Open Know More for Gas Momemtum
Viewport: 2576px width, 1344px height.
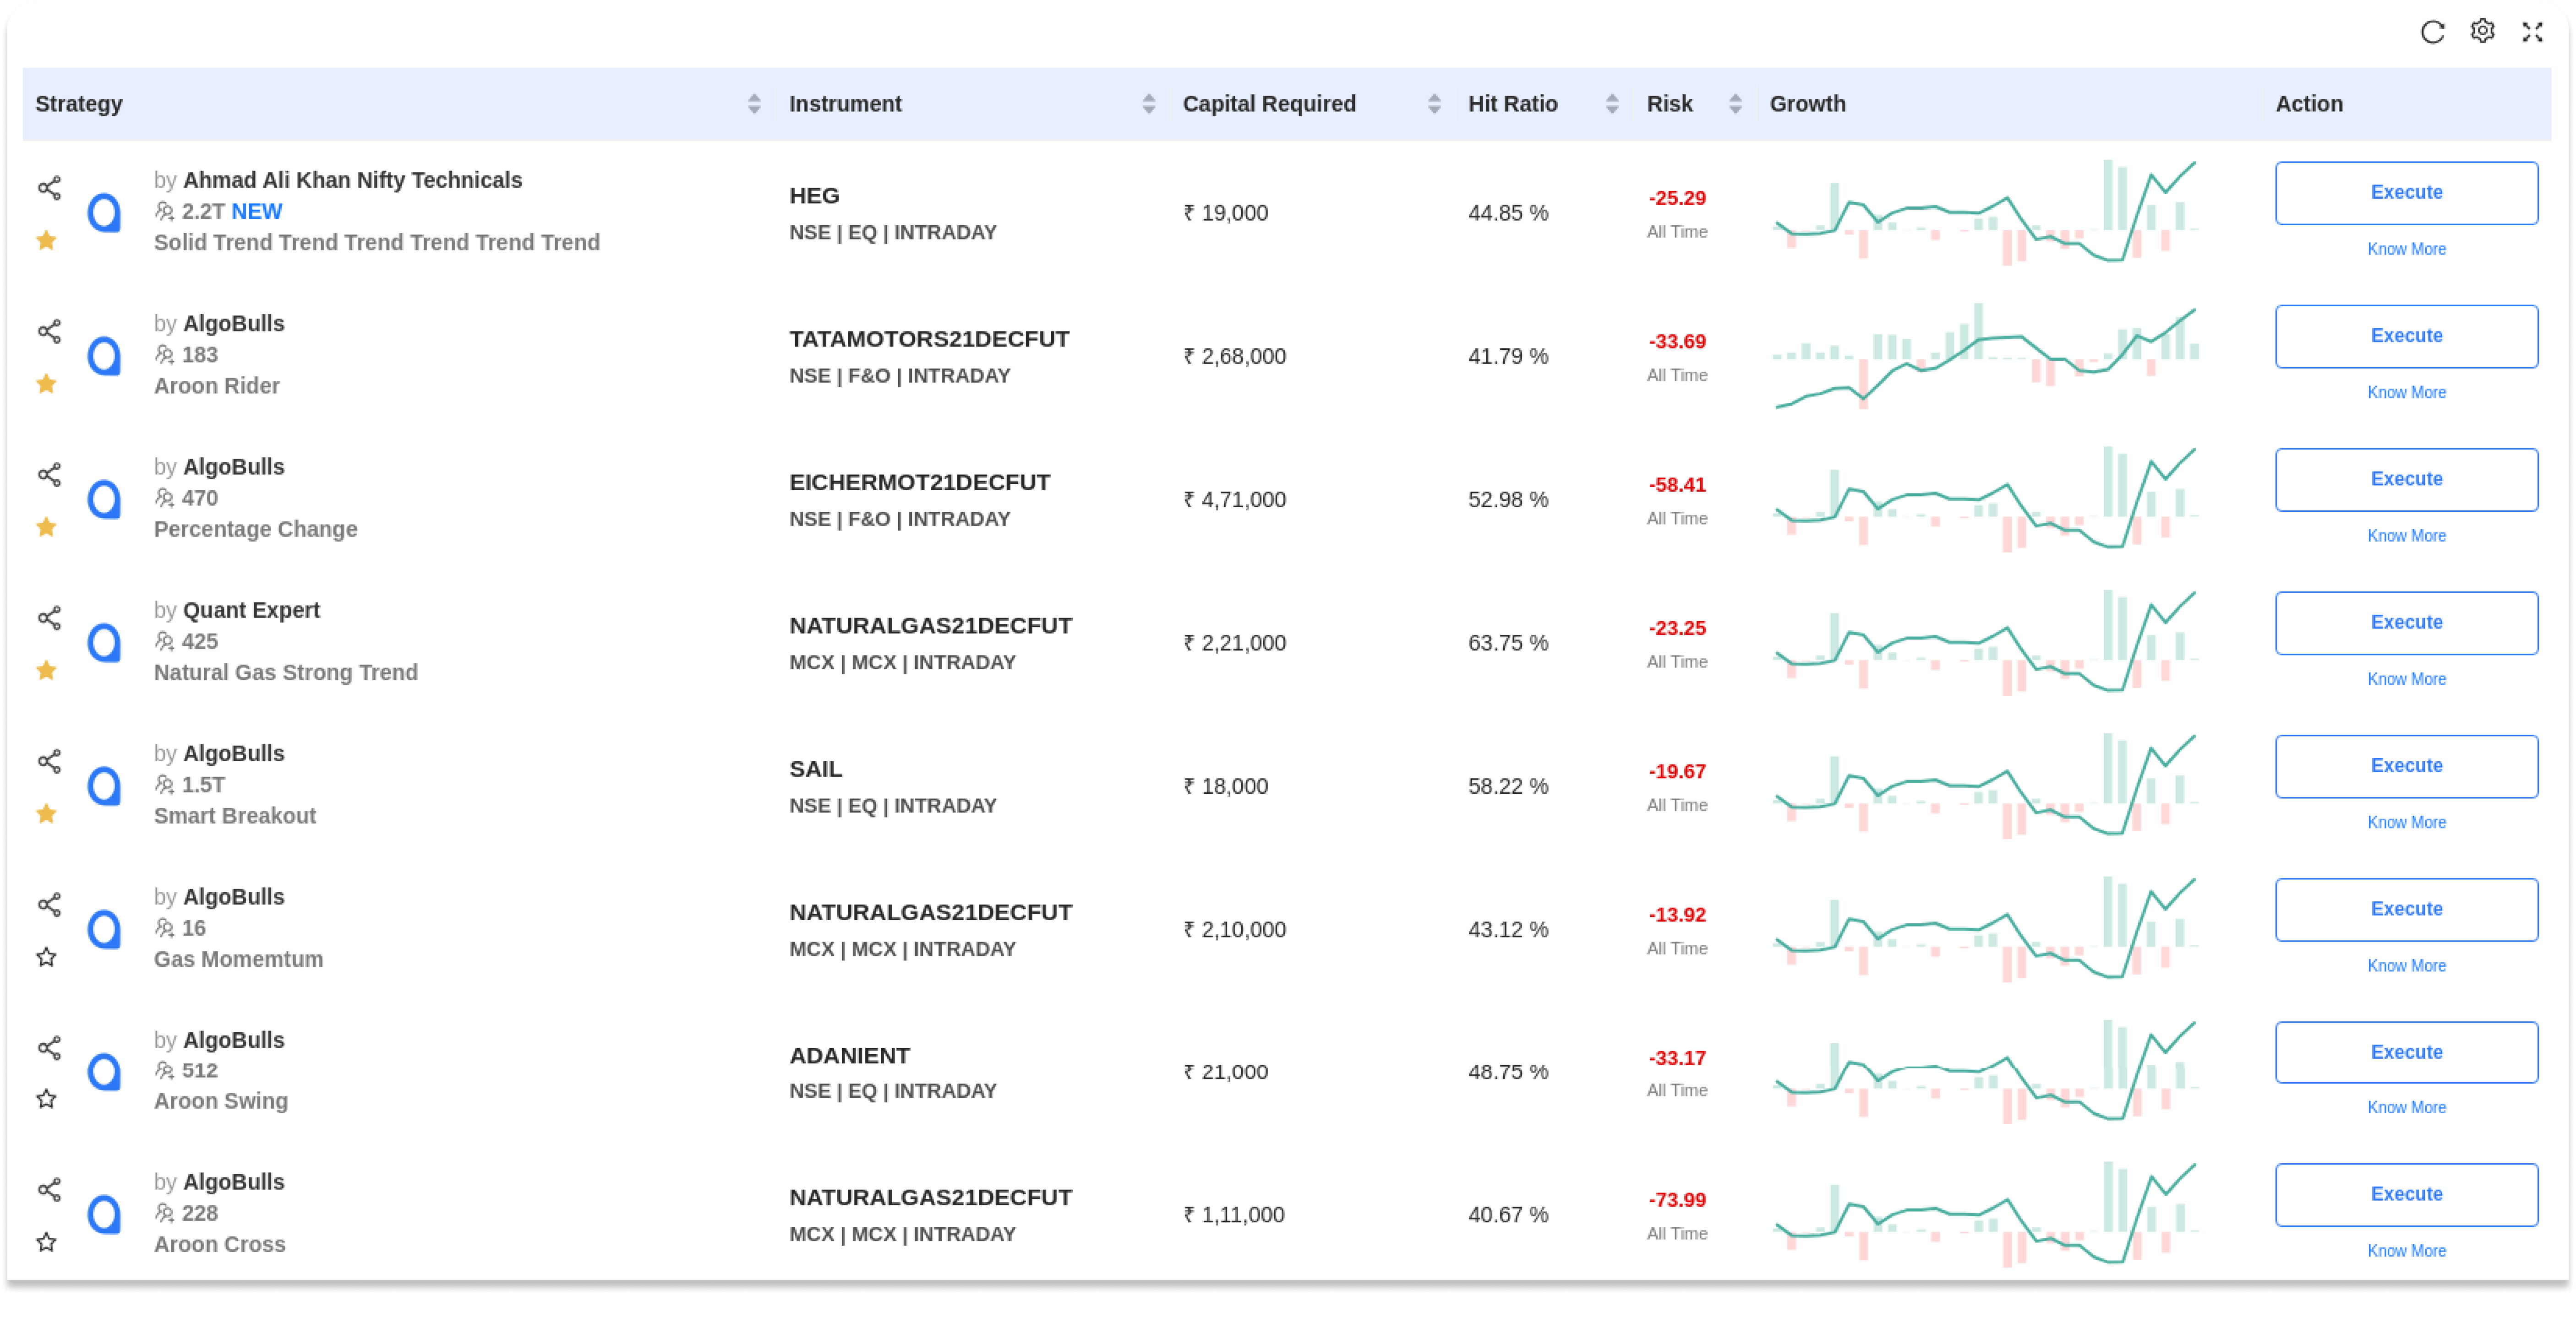(x=2406, y=966)
